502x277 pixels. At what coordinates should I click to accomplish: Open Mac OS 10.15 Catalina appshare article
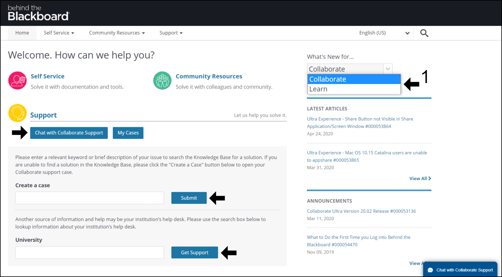click(x=367, y=156)
